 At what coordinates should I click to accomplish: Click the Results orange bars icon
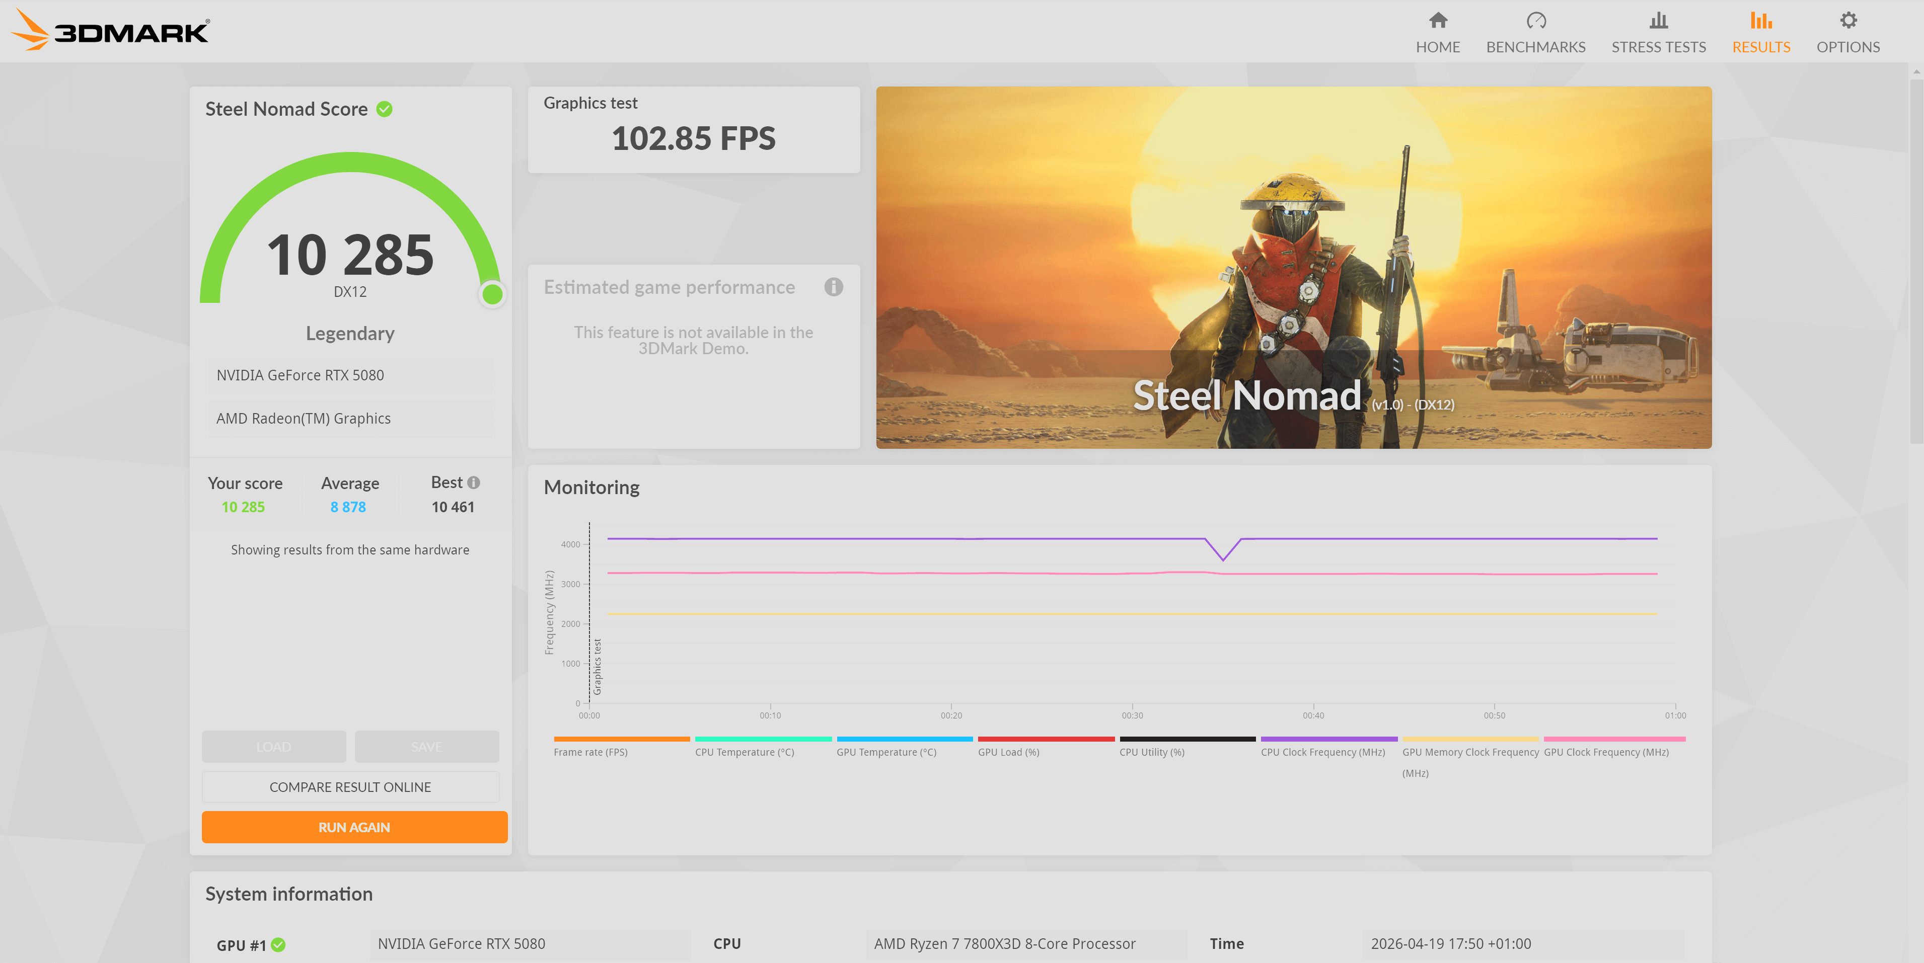click(1760, 20)
